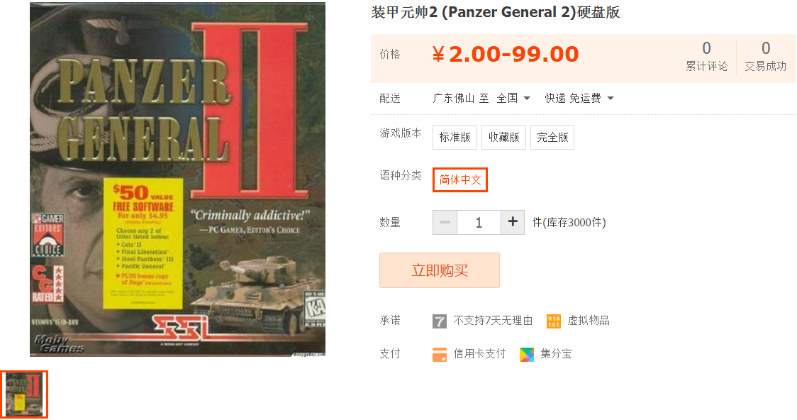Open the 快递 免运费 shipping dropdown
This screenshot has width=797, height=420.
click(x=579, y=98)
